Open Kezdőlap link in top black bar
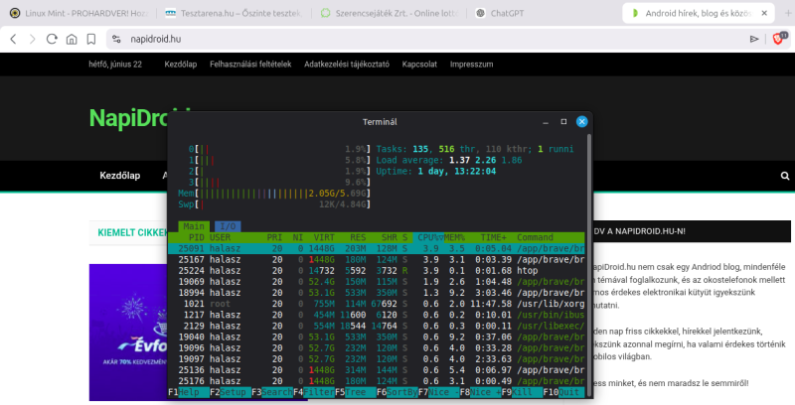Viewport: 795px width, 405px height. [x=181, y=65]
